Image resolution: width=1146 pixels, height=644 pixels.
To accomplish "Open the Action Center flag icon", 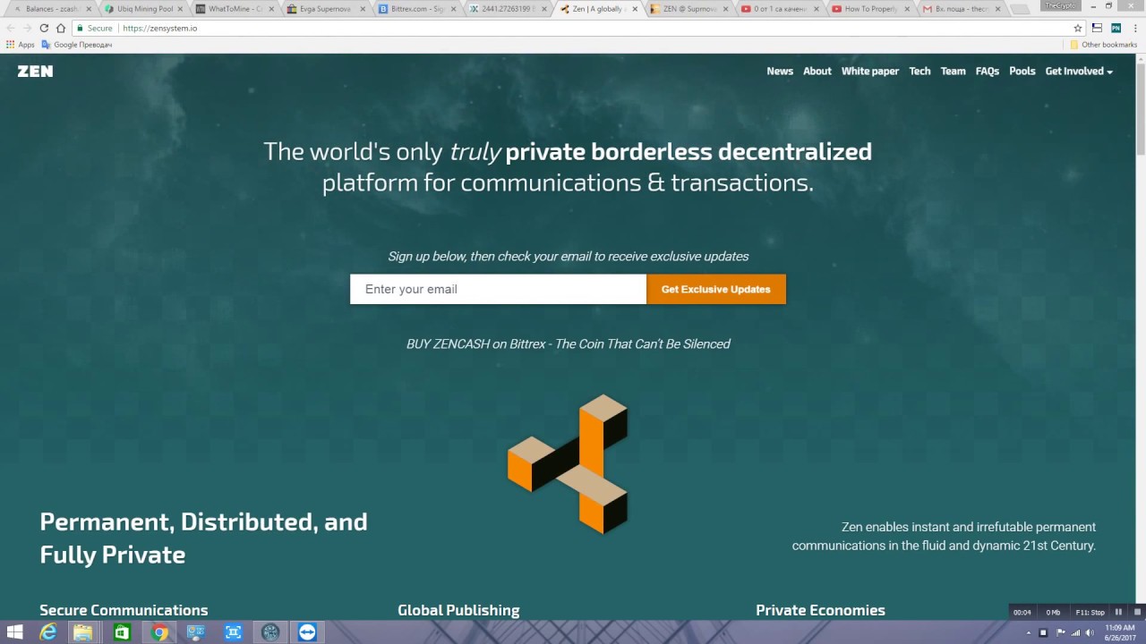I will click(1059, 633).
